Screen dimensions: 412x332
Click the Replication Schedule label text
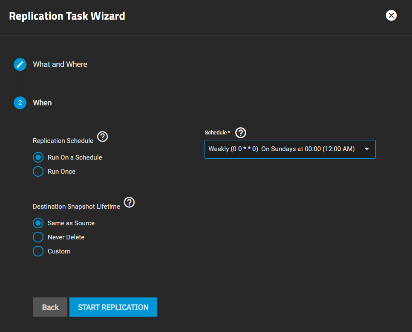pyautogui.click(x=63, y=141)
